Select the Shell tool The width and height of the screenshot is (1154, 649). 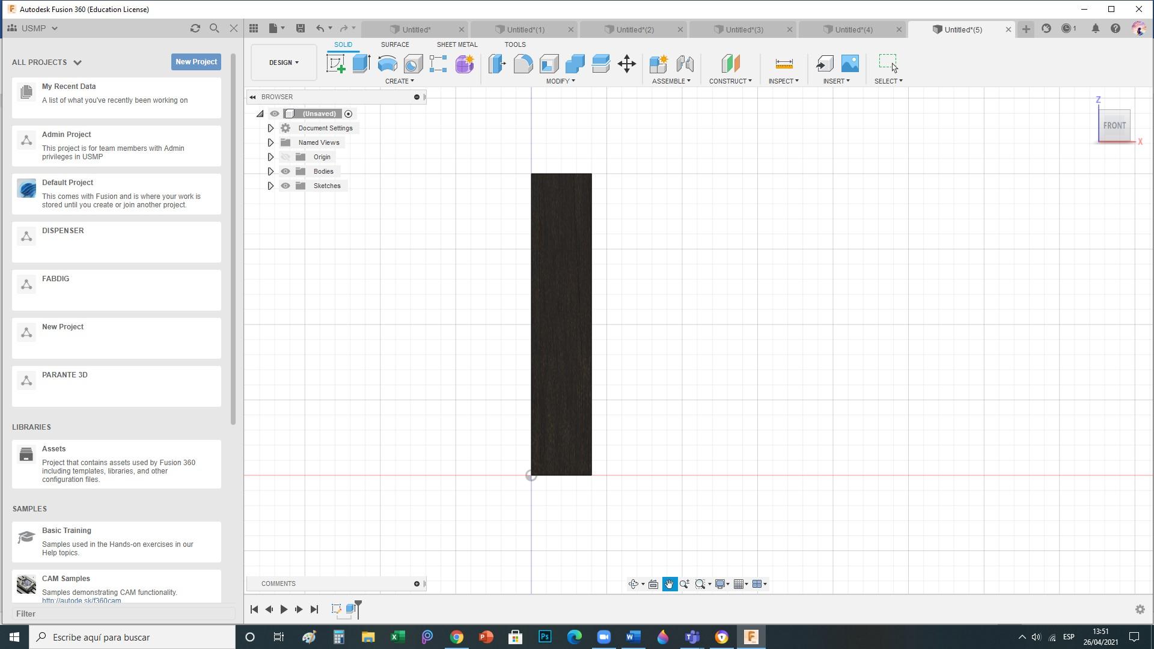click(x=549, y=64)
